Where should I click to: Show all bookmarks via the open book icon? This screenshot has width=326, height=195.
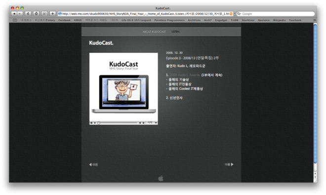(15, 20)
